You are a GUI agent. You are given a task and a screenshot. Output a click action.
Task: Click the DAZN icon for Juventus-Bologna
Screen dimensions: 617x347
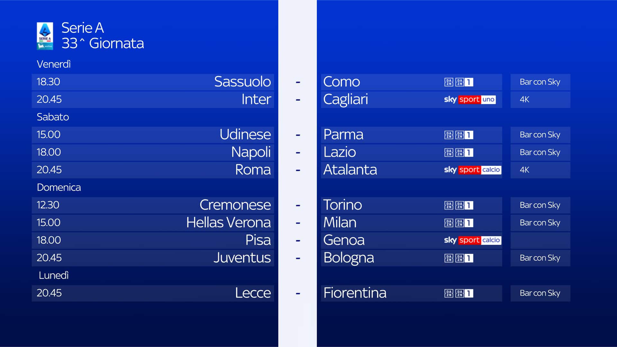(x=449, y=258)
